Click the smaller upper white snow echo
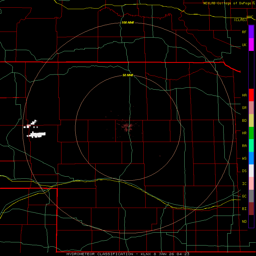The image size is (256, 256). pyautogui.click(x=31, y=124)
